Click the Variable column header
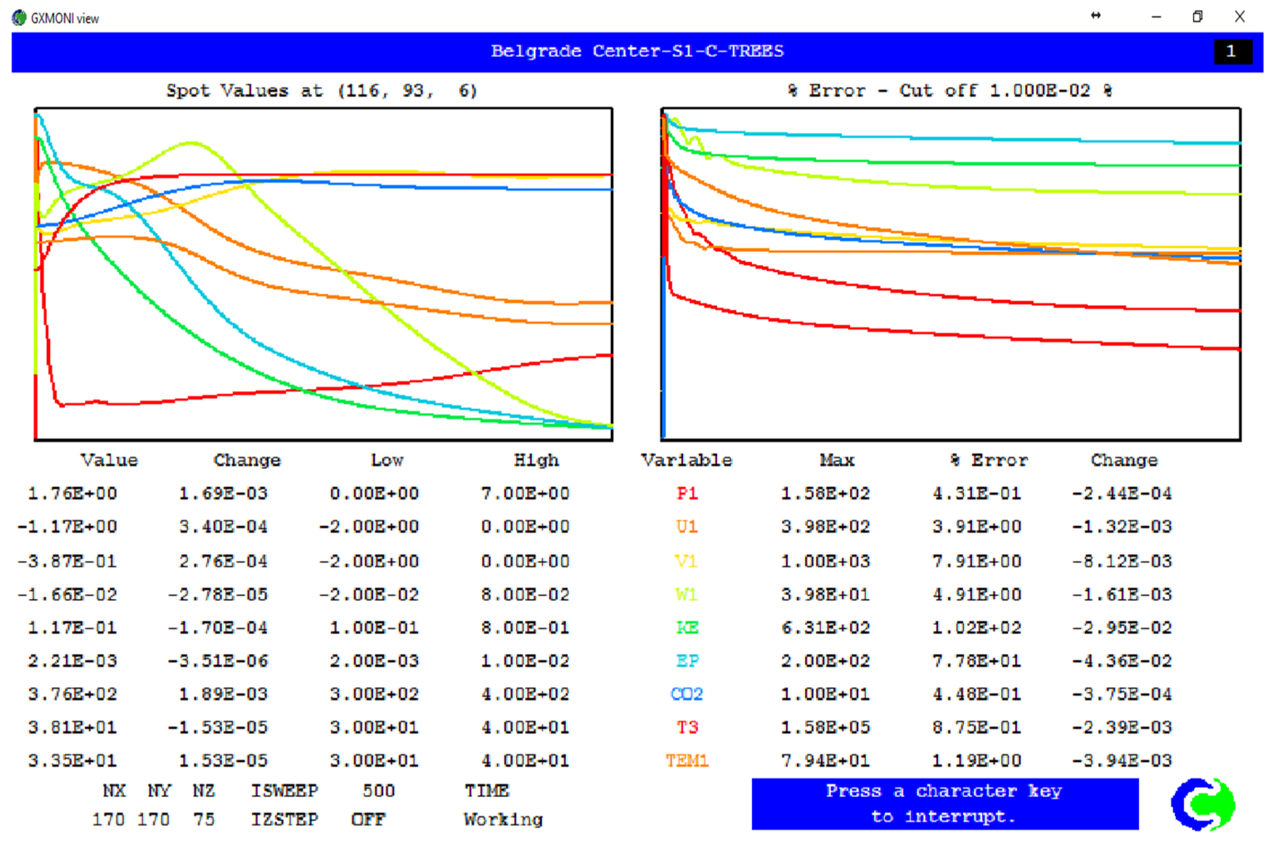Screen dimensions: 1274x844 pyautogui.click(x=686, y=460)
